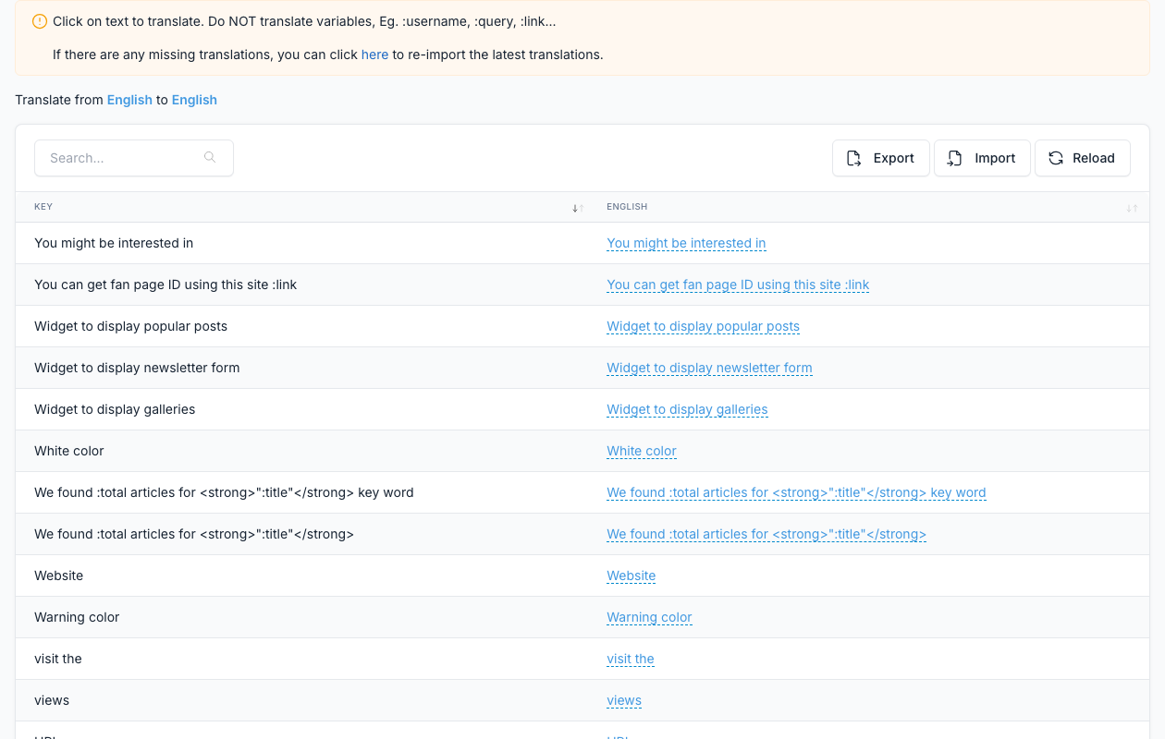
Task: Click the ENGLISH column header
Action: coord(868,207)
